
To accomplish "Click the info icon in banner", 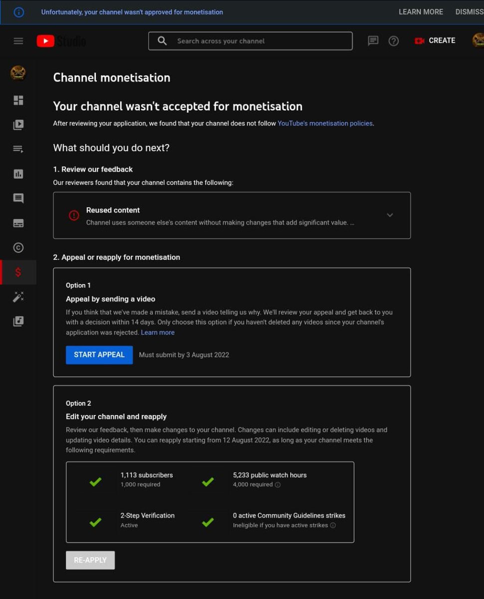I will 19,12.
